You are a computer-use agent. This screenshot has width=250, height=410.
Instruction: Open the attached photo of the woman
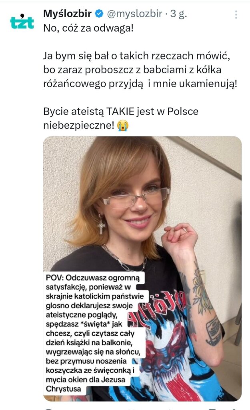pos(142,269)
